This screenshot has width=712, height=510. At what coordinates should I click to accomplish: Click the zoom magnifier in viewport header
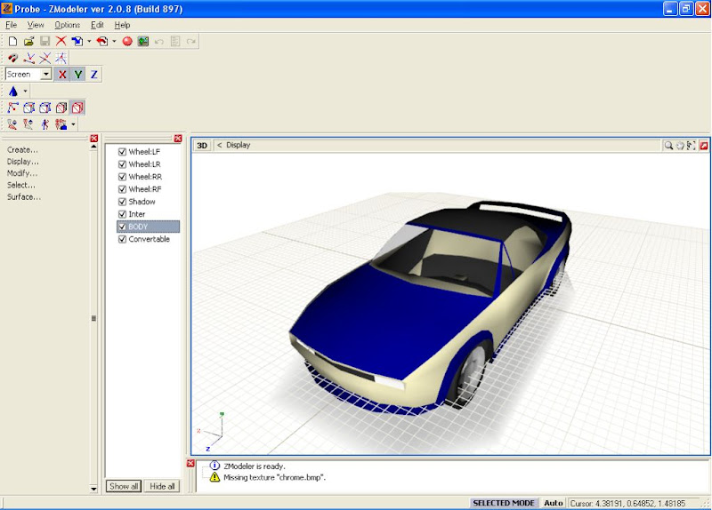click(667, 146)
